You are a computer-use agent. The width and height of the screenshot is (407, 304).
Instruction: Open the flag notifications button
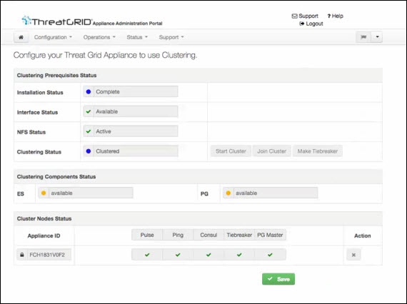[x=363, y=37]
